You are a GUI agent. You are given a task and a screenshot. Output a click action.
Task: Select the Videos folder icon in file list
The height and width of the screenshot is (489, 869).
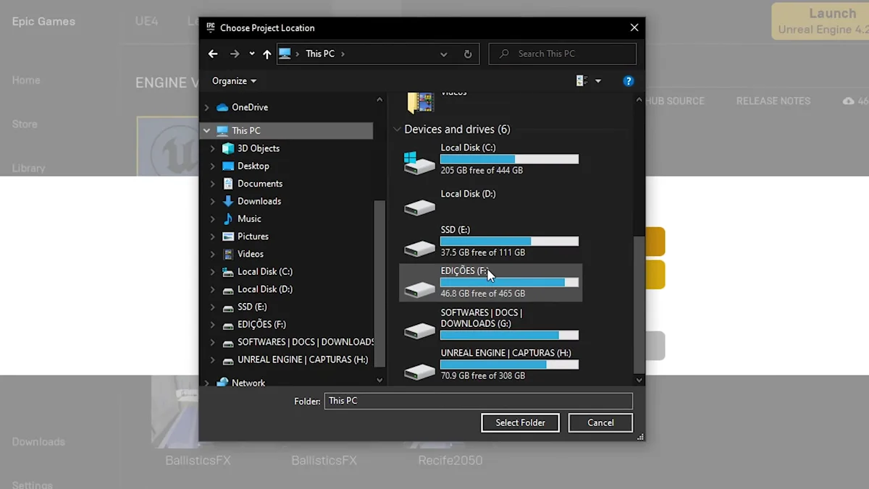pos(420,103)
